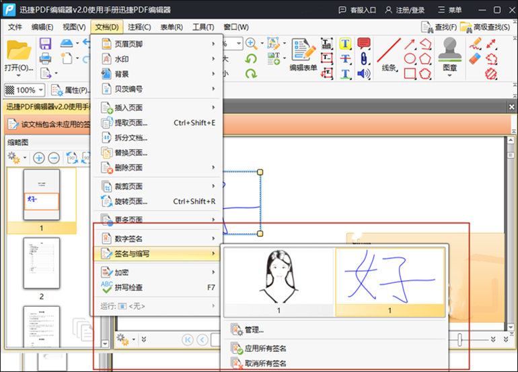Click the paperclip attachment icon

coord(364,58)
